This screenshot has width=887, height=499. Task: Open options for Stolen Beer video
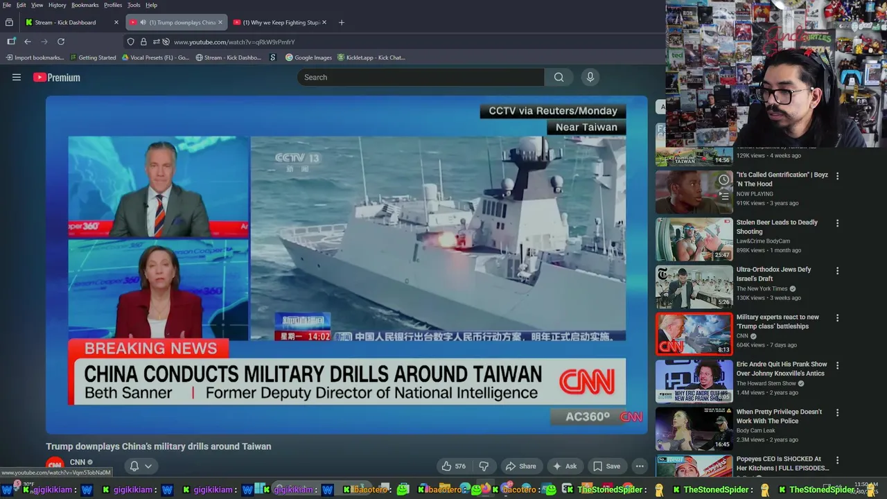click(x=837, y=223)
